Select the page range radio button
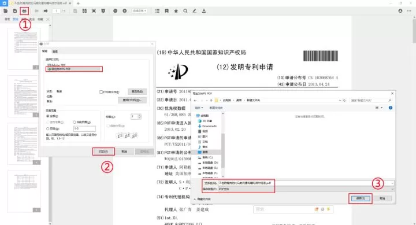This screenshot has height=225, width=416. coord(48,128)
